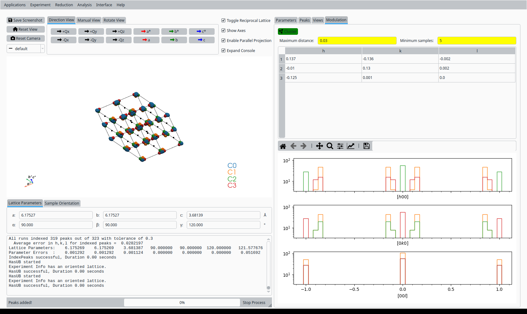Open the configure subplots sliders icon
This screenshot has height=314, width=527.
pos(340,146)
